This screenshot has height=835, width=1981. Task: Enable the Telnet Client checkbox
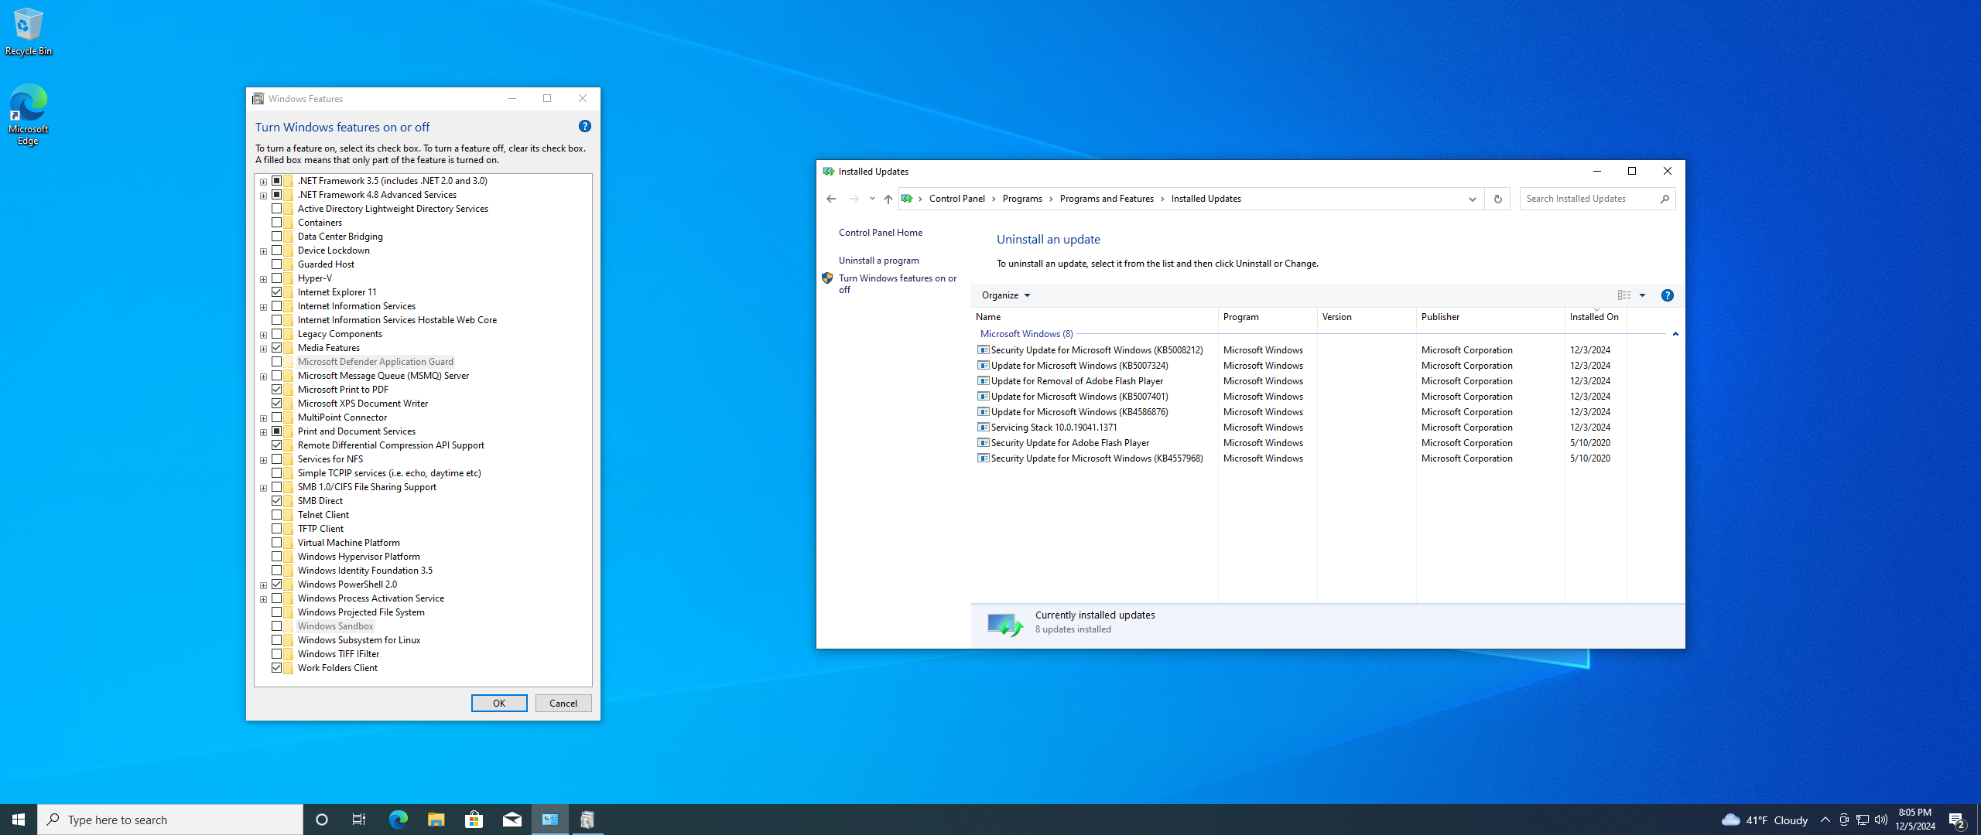point(276,515)
